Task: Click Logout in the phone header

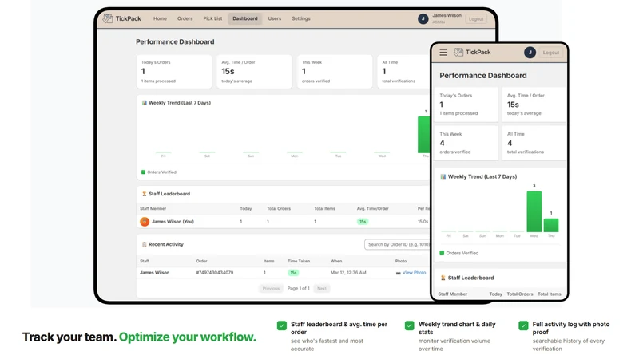Action: tap(551, 53)
